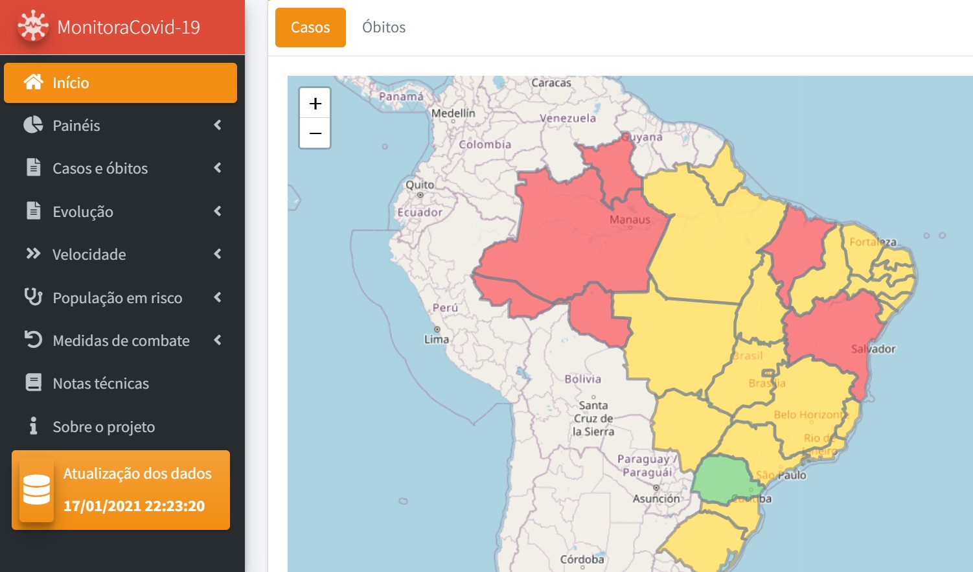Switch to the Casos tab
Viewport: 973px width, 572px height.
tap(310, 27)
